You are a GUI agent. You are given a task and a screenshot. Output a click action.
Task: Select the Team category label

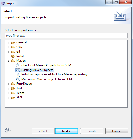pyautogui.click(x=20, y=93)
